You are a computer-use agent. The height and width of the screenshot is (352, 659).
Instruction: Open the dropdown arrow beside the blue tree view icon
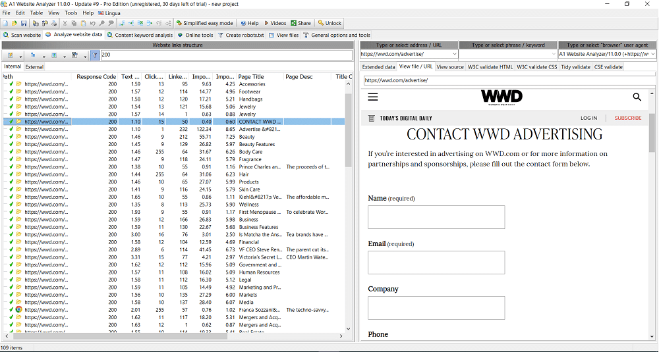43,56
